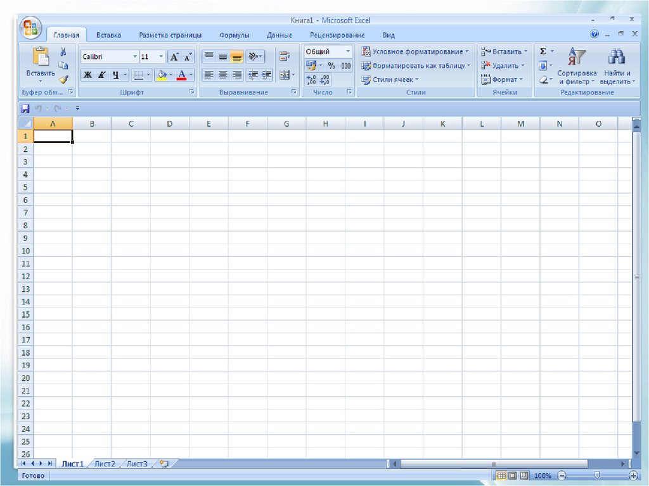Viewport: 649px width, 486px height.
Task: Click the large Вставить paste icon
Action: point(41,56)
